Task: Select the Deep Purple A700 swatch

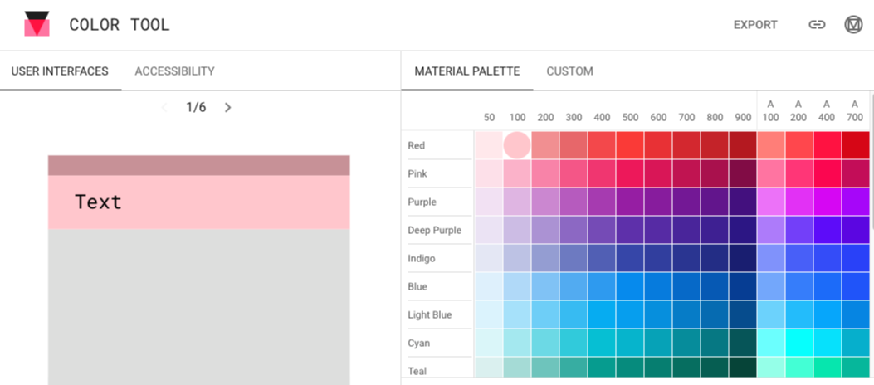Action: click(855, 230)
